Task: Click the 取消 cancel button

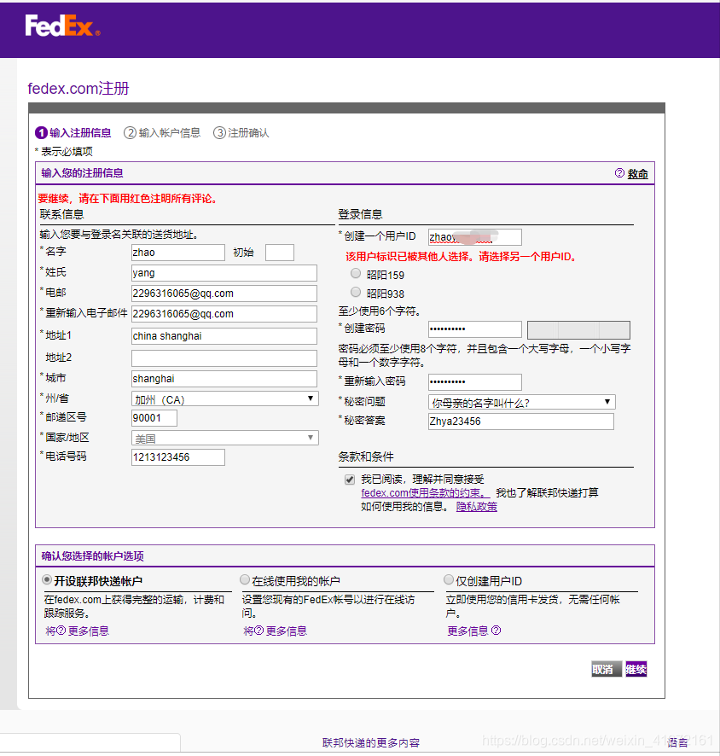Action: point(607,669)
